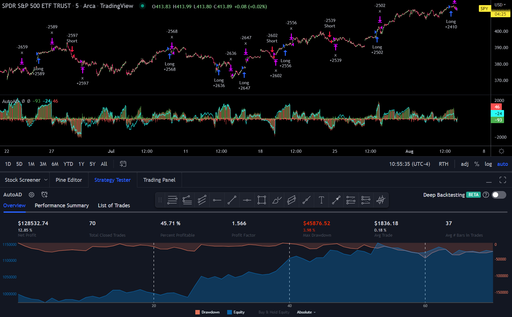Viewport: 512px width, 317px height.
Task: Select the Extended Line tool
Action: click(306, 200)
